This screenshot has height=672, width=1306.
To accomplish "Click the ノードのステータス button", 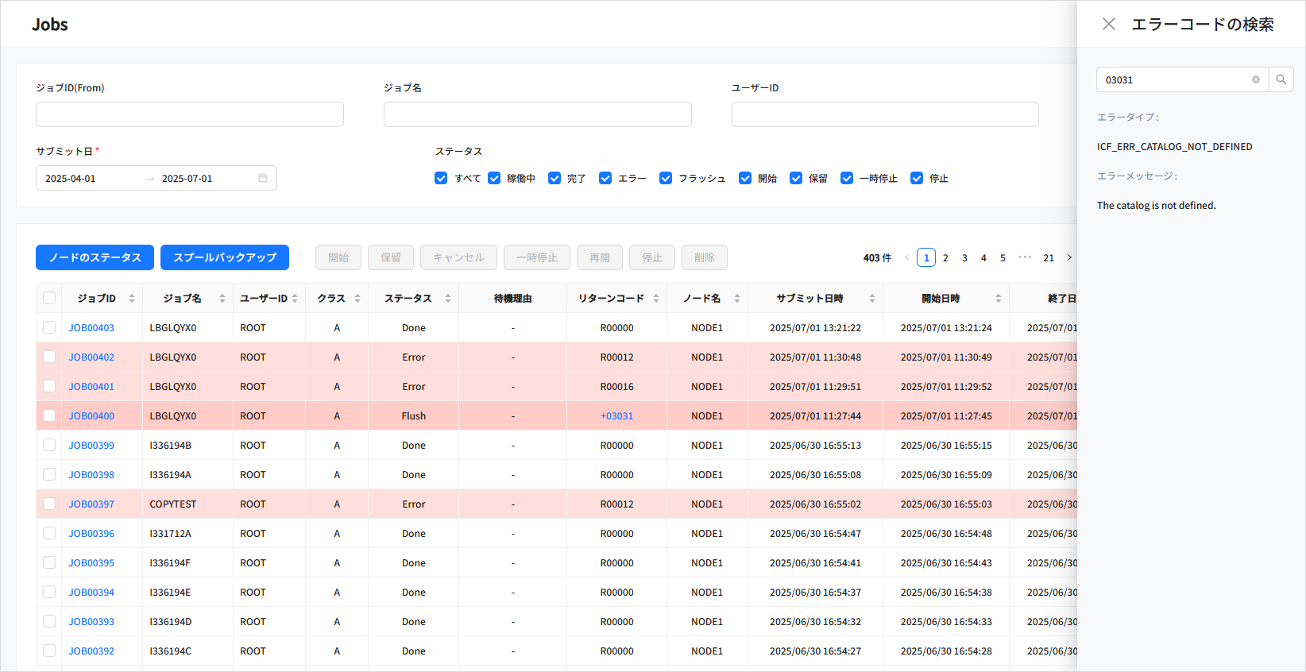I will click(x=95, y=257).
